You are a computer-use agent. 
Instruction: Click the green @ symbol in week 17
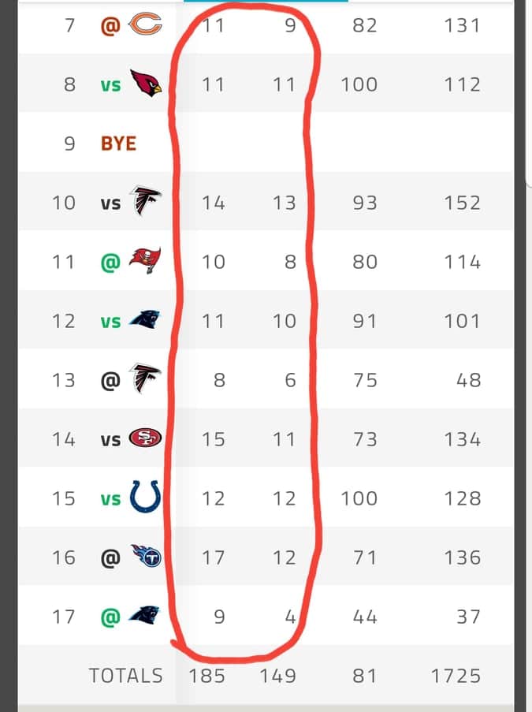pos(111,617)
